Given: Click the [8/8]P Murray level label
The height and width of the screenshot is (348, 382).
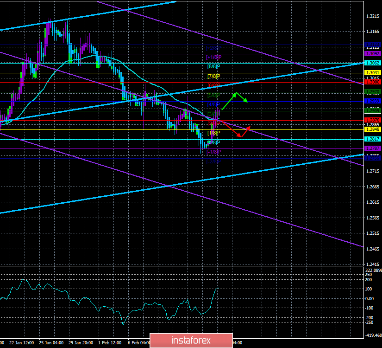Looking at the screenshot, I should pos(213,67).
